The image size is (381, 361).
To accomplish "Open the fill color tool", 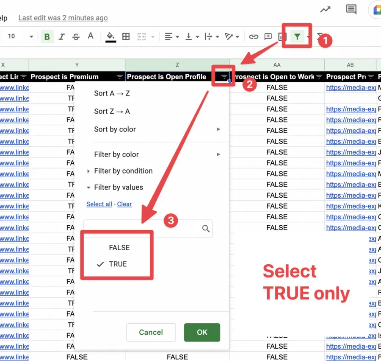I will (x=110, y=36).
